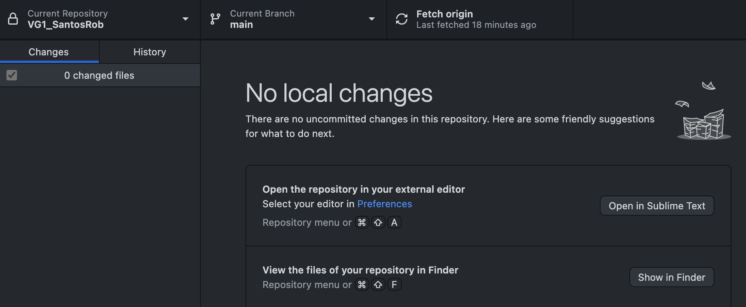The width and height of the screenshot is (746, 307).
Task: Expand the Current Repository dropdown arrow
Action: click(185, 19)
